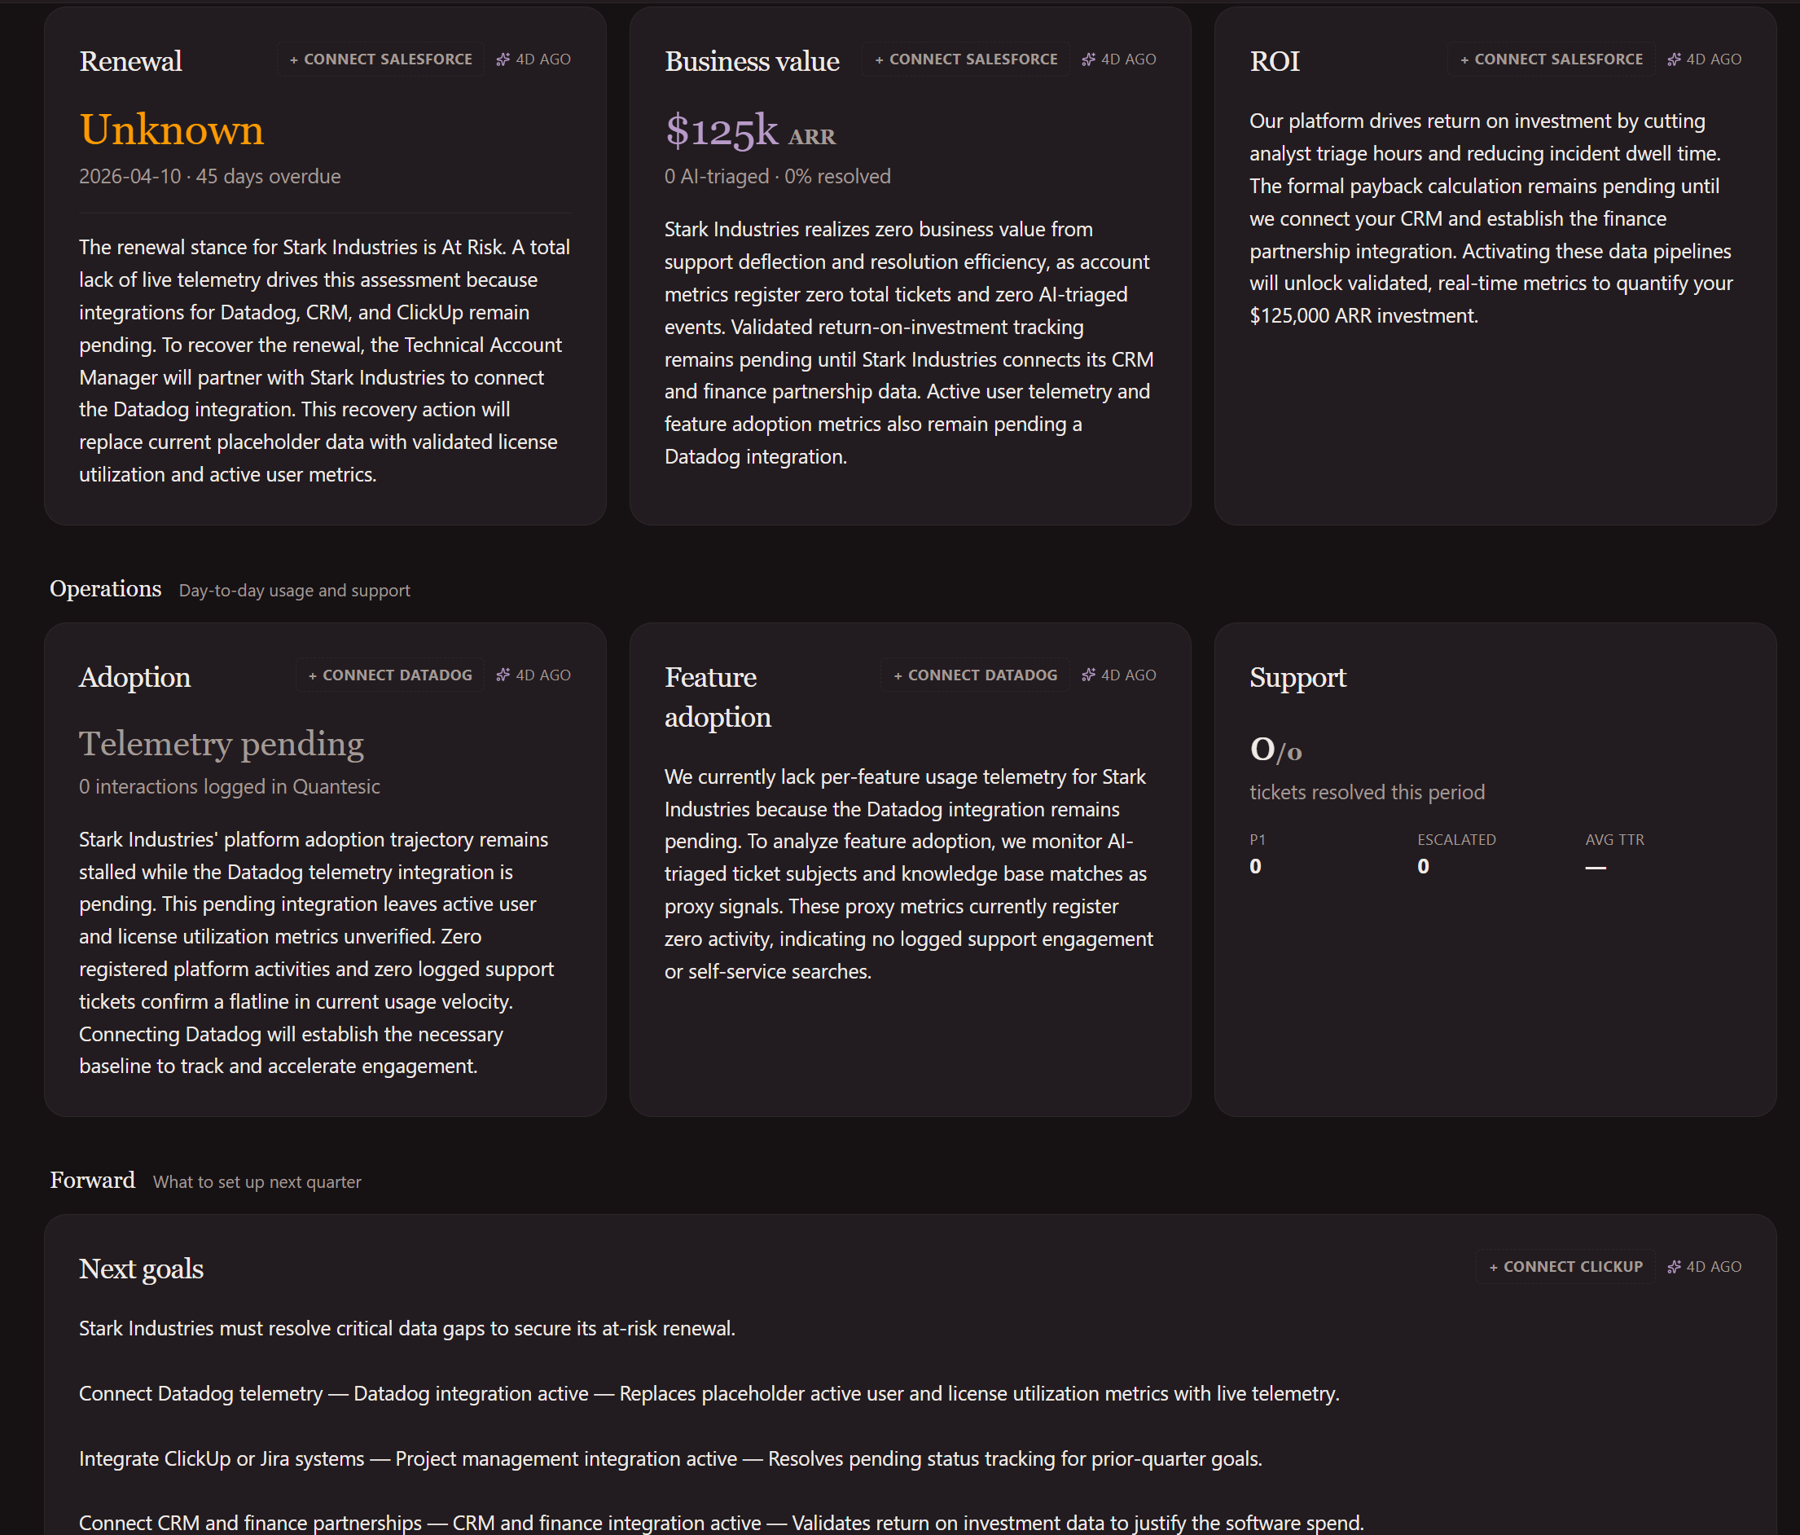The height and width of the screenshot is (1535, 1800).
Task: Click the sparkle icon in the Business value card
Action: (1088, 59)
